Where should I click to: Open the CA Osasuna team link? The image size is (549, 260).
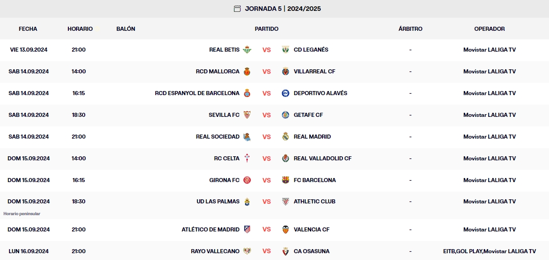[312, 251]
